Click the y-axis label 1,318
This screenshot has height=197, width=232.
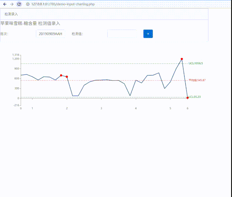(x=16, y=55)
